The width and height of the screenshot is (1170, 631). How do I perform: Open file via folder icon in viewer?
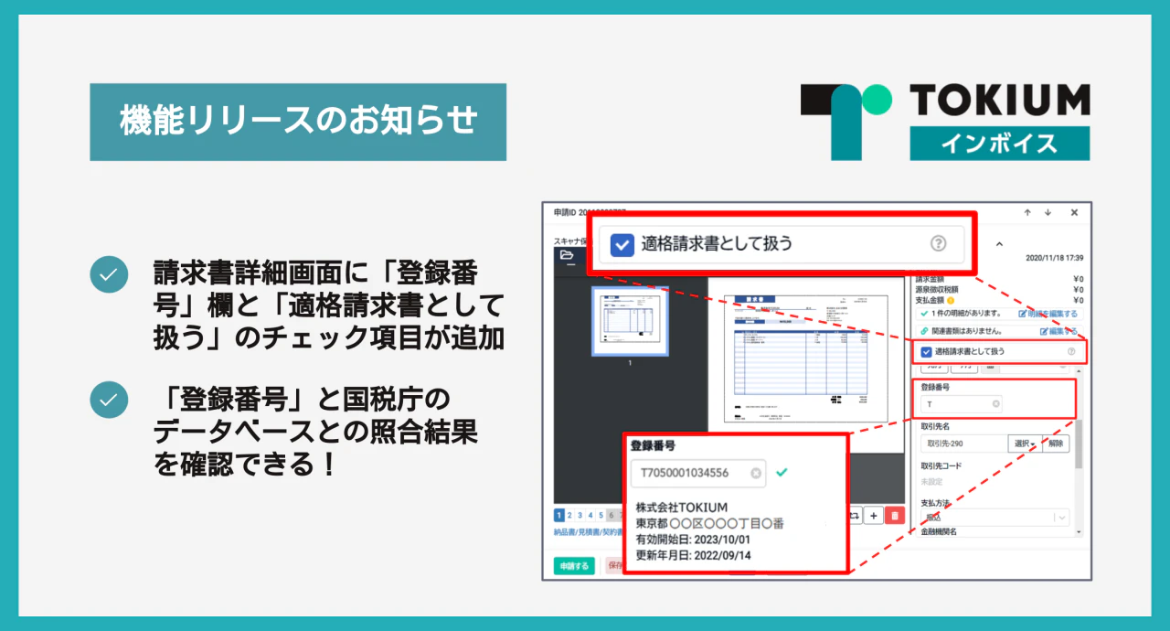566,254
